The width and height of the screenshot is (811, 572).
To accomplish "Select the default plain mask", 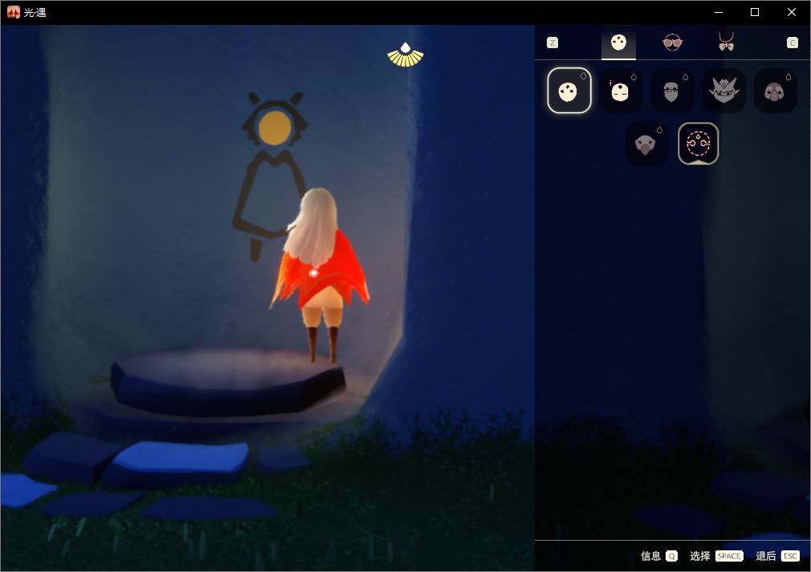I will 569,91.
